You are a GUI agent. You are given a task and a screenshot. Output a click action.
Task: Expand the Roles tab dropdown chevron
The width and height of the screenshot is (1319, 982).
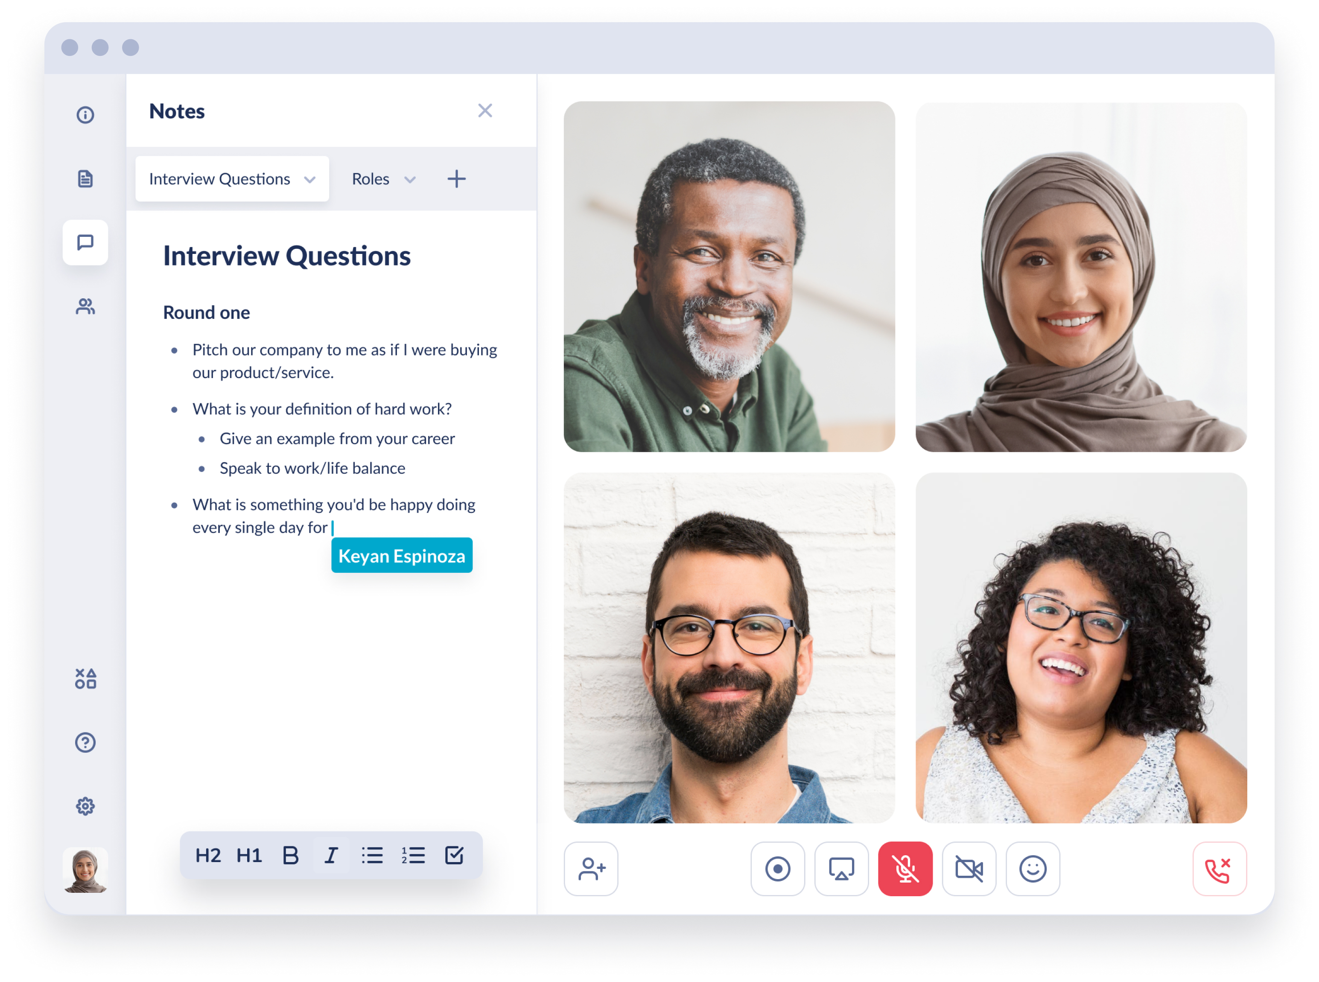pyautogui.click(x=409, y=180)
